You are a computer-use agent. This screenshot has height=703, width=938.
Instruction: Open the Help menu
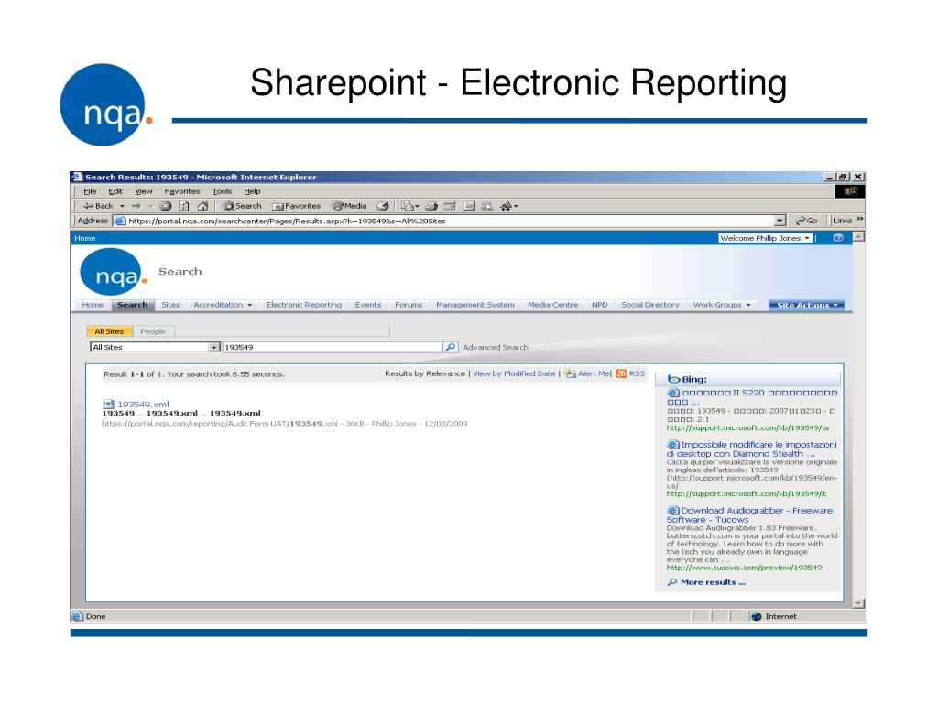click(x=252, y=191)
